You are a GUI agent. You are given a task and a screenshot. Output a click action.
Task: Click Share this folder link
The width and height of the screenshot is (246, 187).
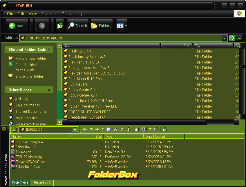coord(30,76)
